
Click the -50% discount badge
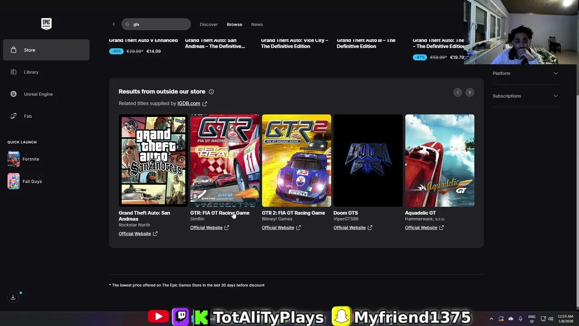click(x=116, y=51)
